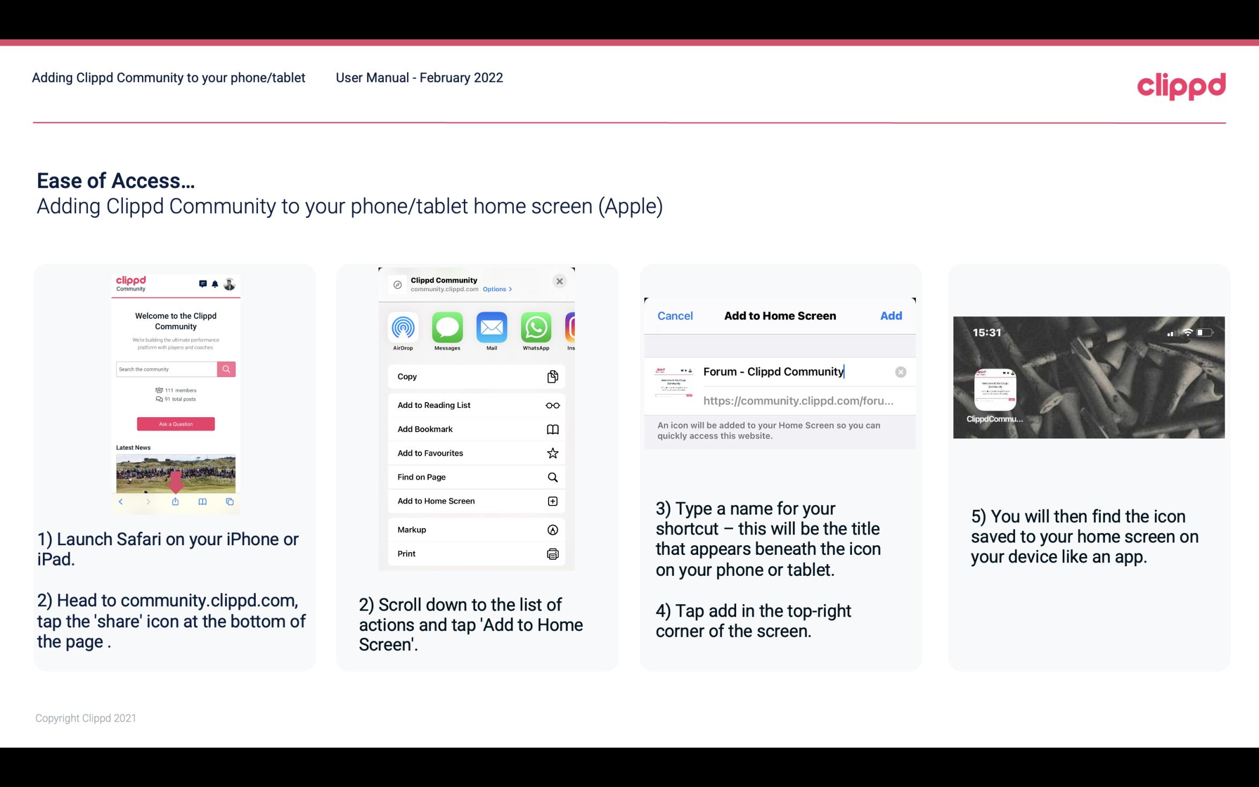Select the Markup action in share sheet
Screen dimensions: 1259x787
(475, 530)
